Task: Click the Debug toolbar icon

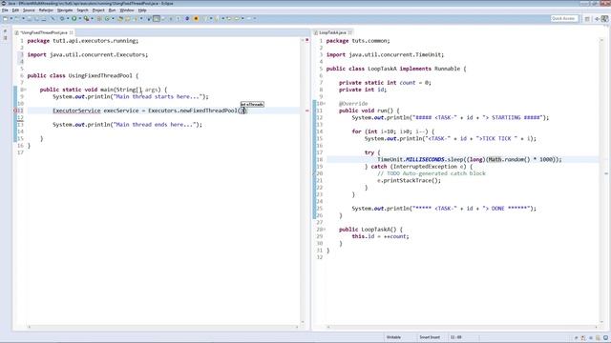Action: coord(62,18)
